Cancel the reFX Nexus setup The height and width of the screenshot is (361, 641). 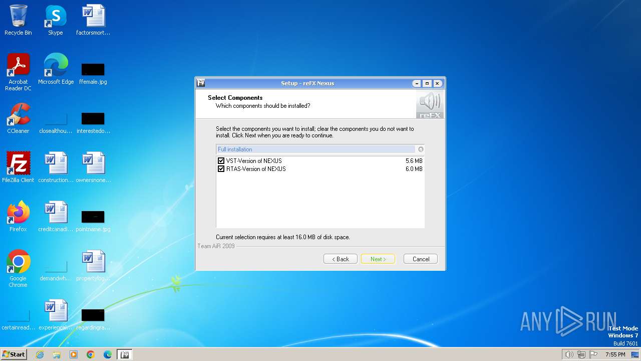coord(421,259)
